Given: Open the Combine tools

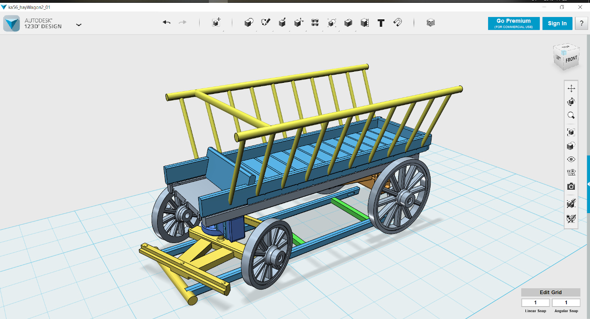Looking at the screenshot, I should [x=348, y=23].
